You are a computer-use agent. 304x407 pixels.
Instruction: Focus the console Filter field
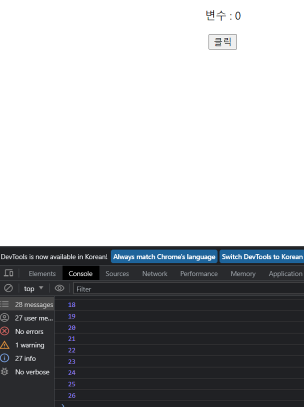click(189, 289)
